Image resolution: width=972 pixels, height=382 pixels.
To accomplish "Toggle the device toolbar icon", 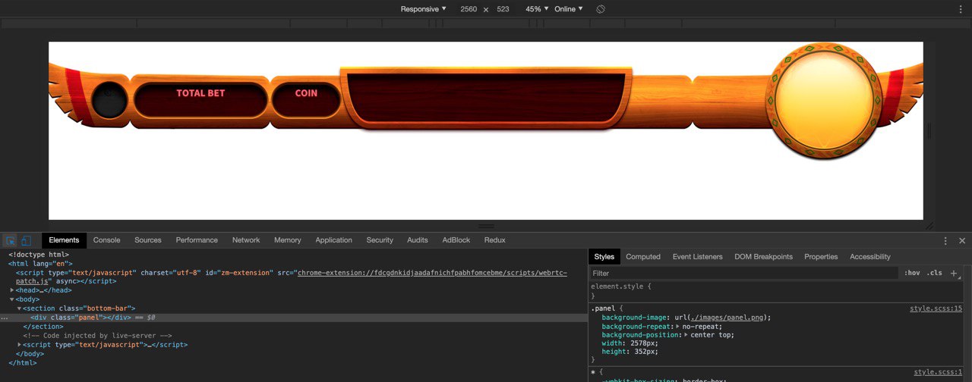I will point(26,240).
